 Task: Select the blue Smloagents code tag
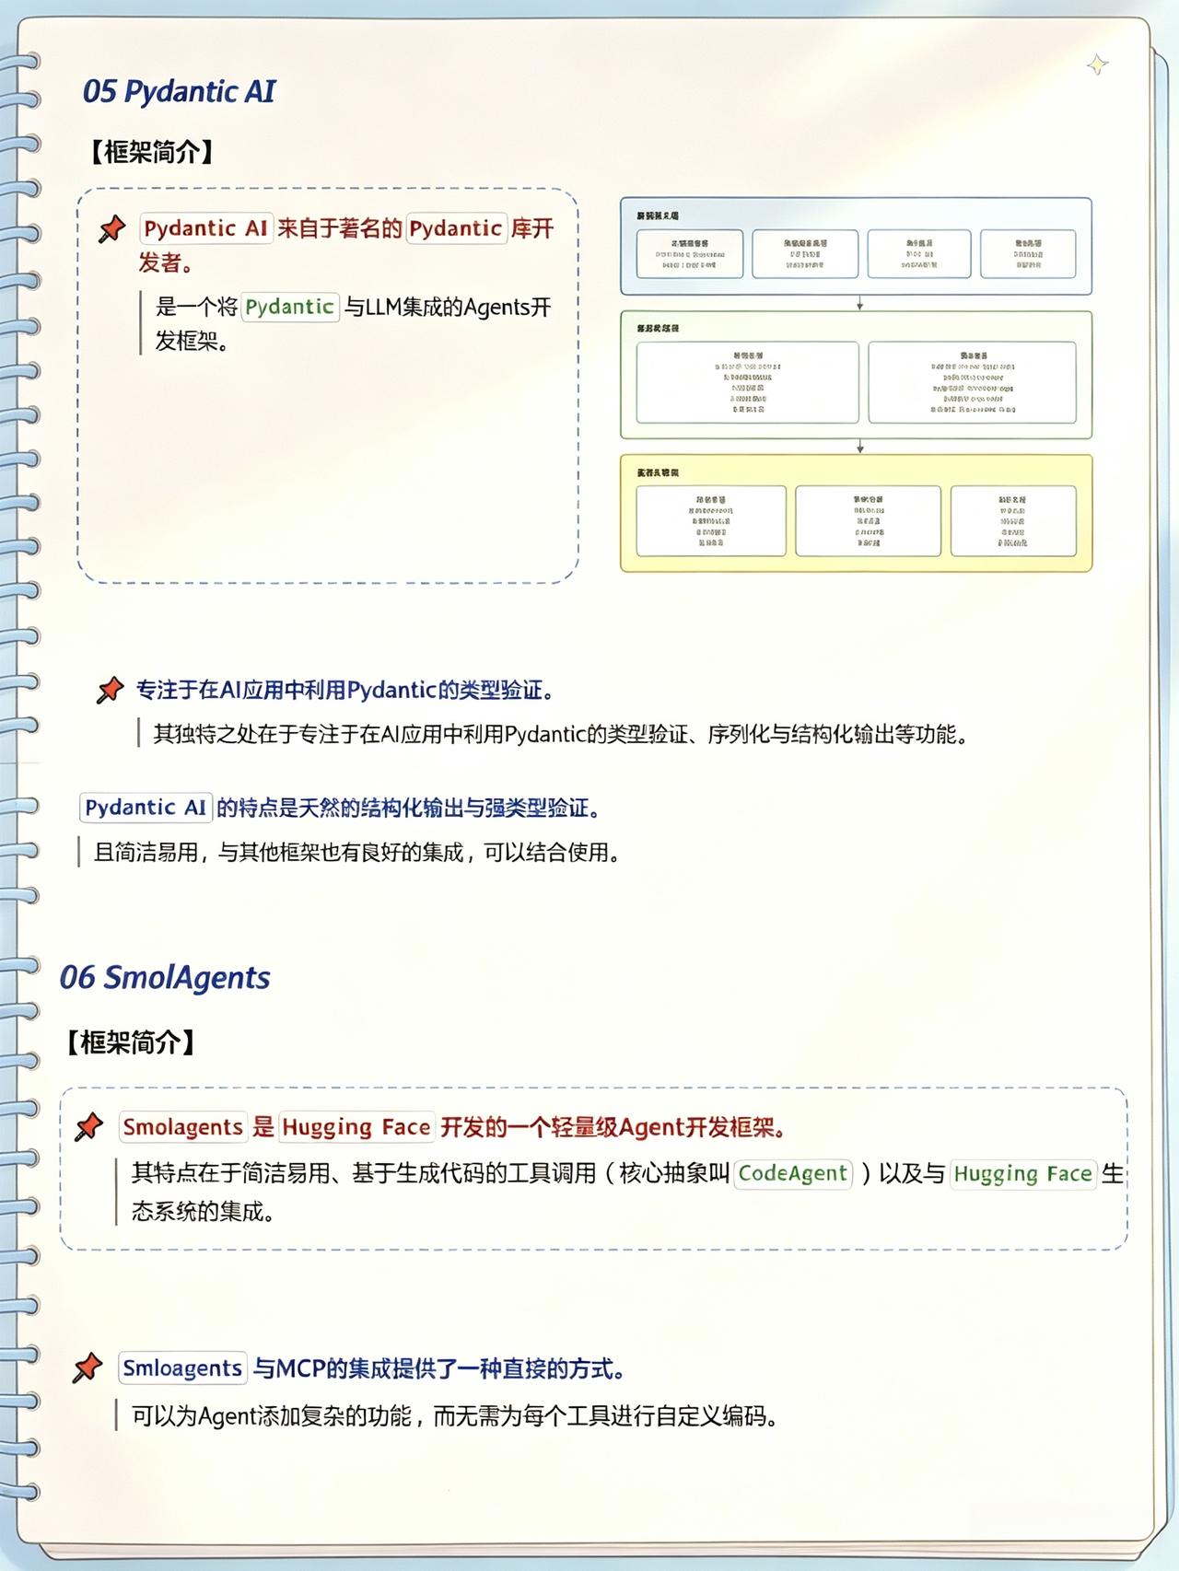(182, 1368)
